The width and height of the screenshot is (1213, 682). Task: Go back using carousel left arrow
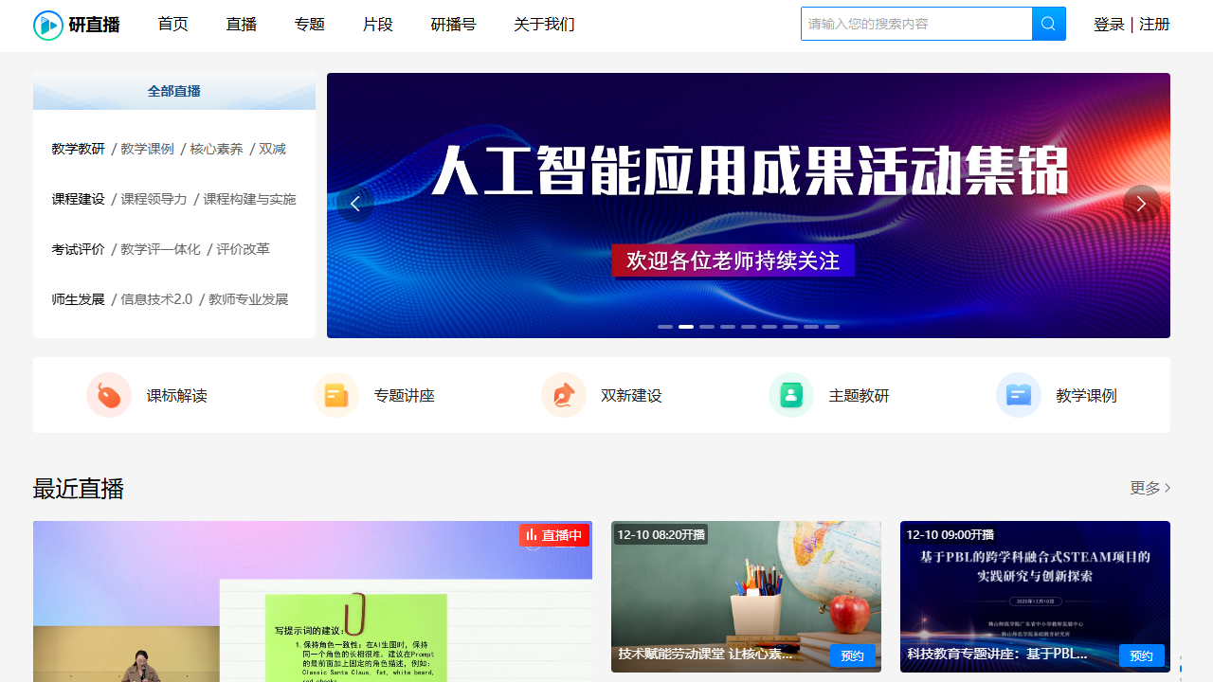click(x=355, y=203)
